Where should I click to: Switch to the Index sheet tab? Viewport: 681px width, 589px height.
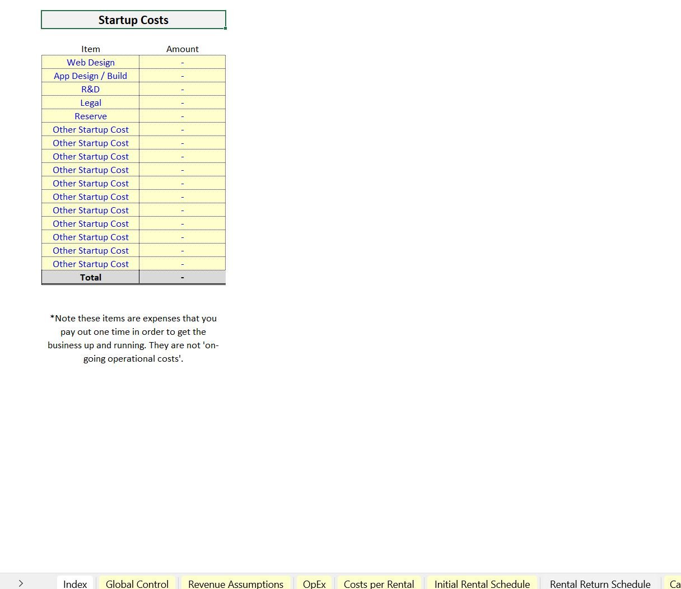[75, 583]
